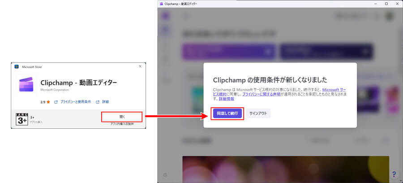403x183 pixels.
Task: Click the Clipchamp clapperboard app icon in Store
Action: (x=26, y=84)
